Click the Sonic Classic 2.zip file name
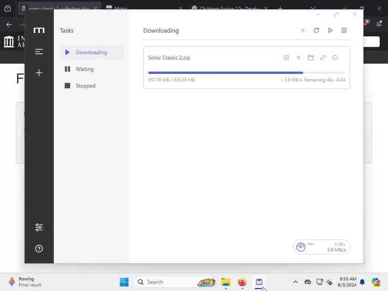Image resolution: width=388 pixels, height=291 pixels. (169, 58)
